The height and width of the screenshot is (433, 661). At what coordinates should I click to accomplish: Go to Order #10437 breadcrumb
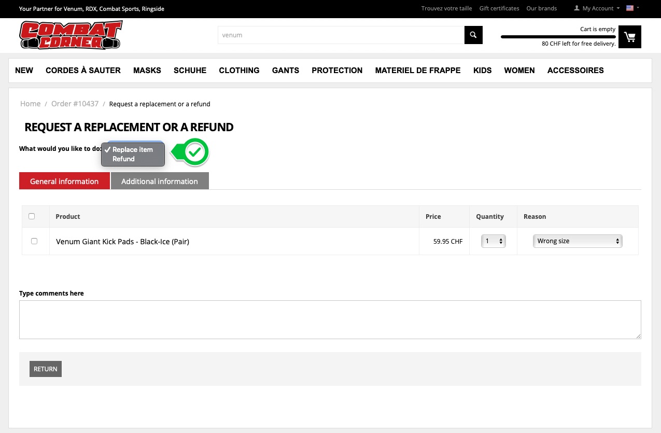pyautogui.click(x=75, y=104)
